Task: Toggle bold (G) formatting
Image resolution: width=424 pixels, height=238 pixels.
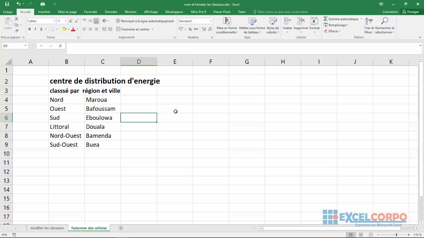Action: pos(29,29)
